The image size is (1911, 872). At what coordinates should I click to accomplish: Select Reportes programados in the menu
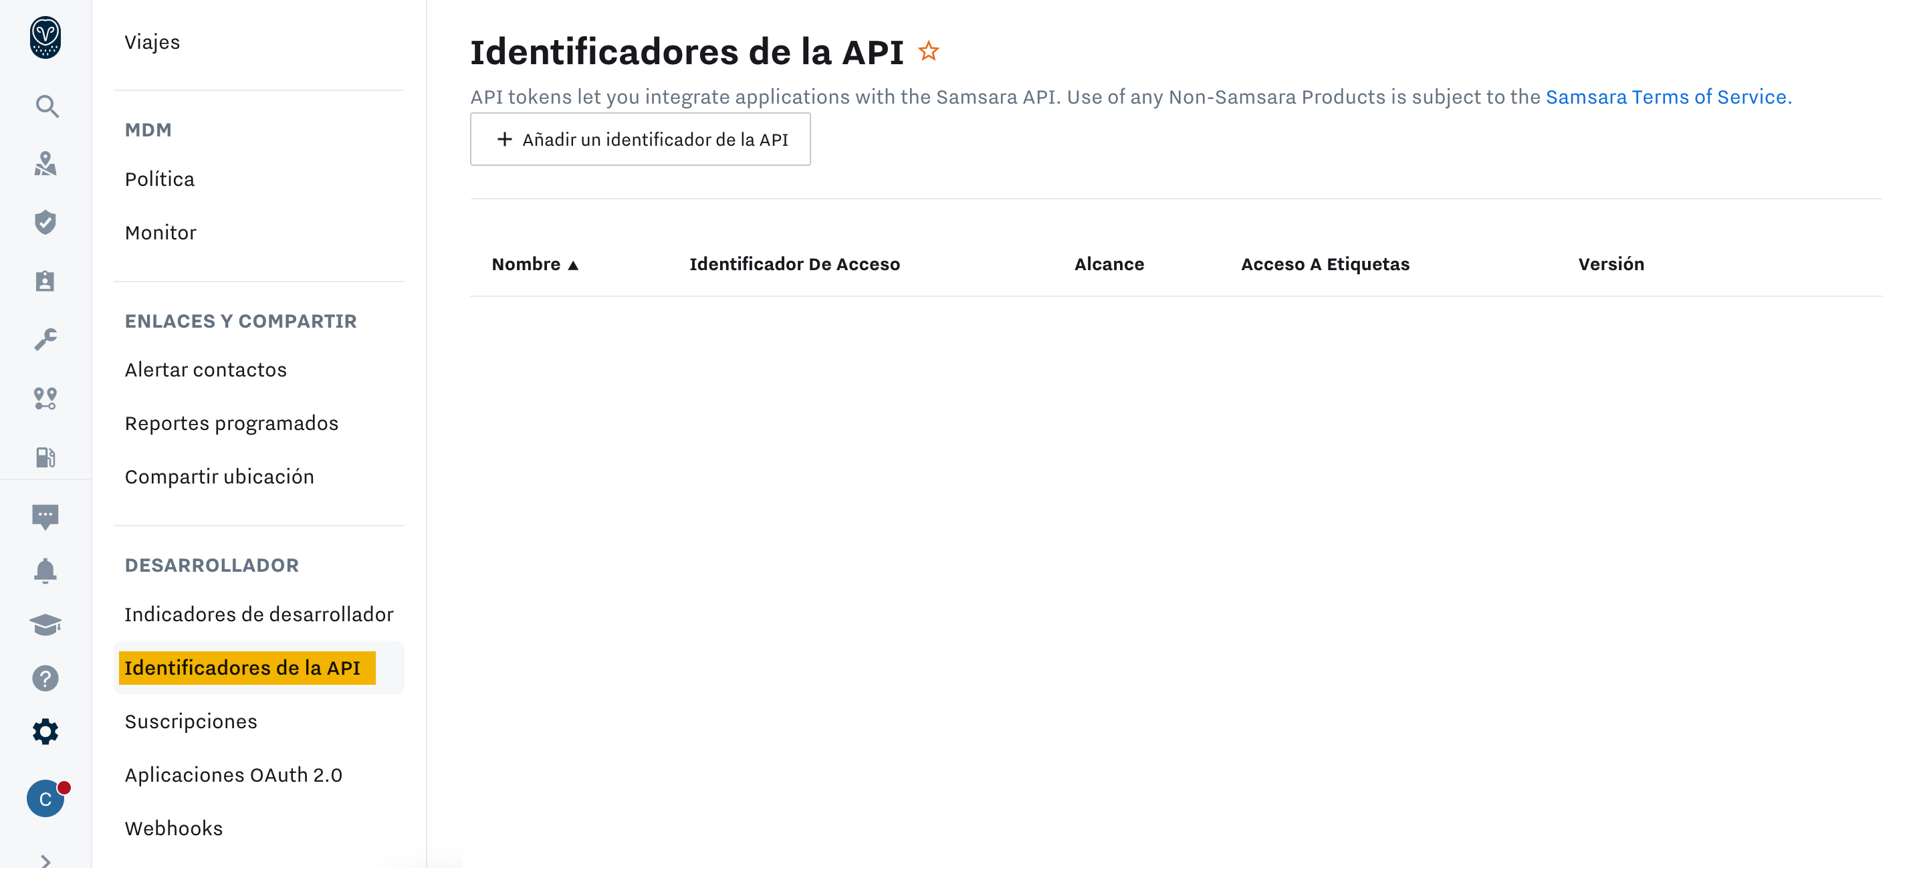231,423
